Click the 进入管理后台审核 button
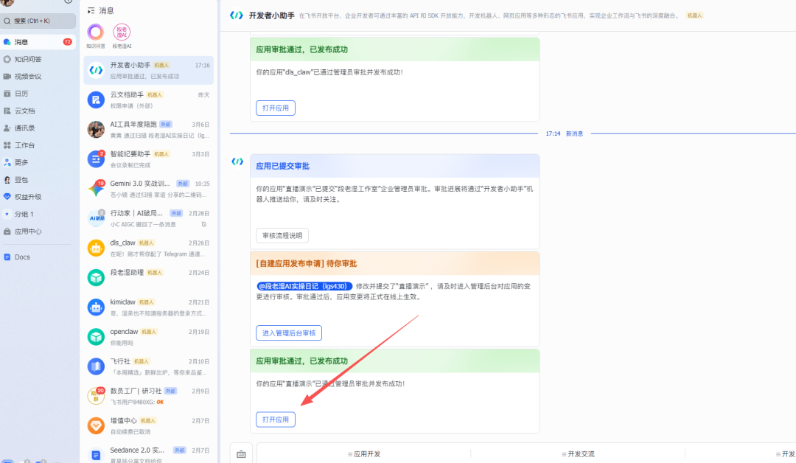Viewport: 796px width, 463px height. click(x=289, y=333)
